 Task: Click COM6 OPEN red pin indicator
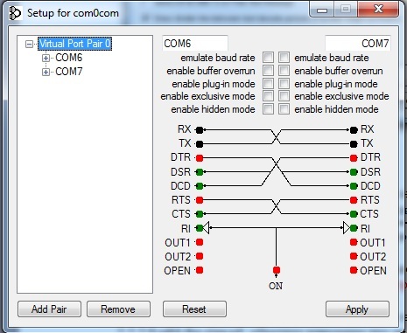point(200,270)
